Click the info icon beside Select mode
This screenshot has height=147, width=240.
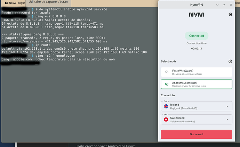tap(230, 62)
